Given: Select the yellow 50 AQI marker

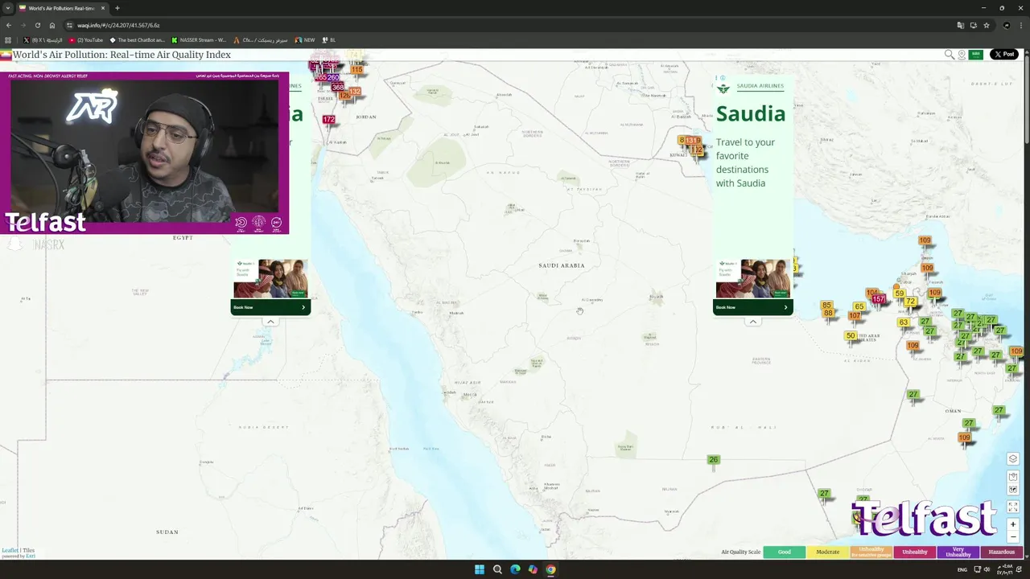Looking at the screenshot, I should tap(851, 335).
